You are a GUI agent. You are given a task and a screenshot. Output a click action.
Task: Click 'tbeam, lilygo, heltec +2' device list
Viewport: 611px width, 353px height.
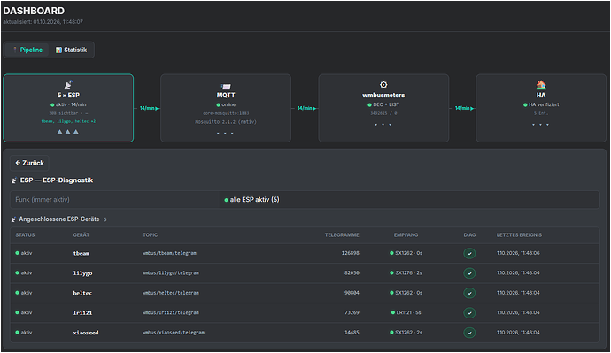point(68,121)
